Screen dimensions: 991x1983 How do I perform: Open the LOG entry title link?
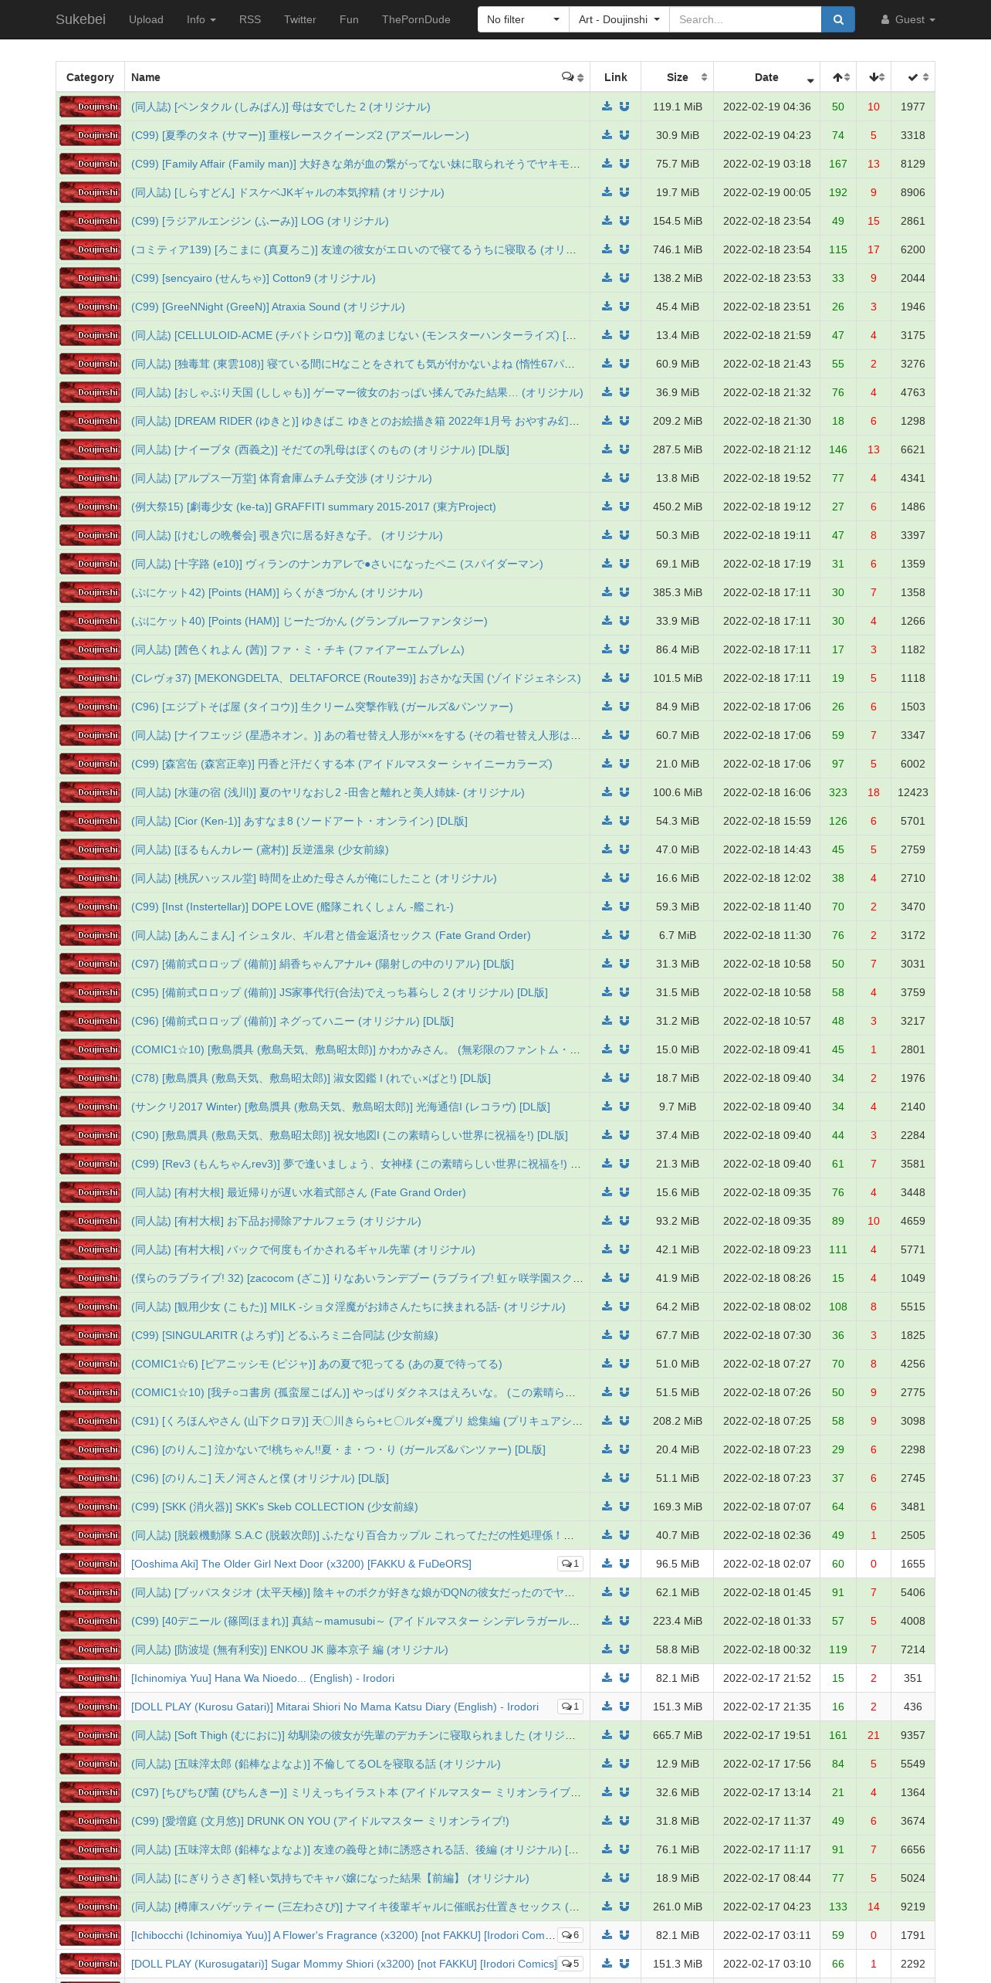[x=260, y=221]
